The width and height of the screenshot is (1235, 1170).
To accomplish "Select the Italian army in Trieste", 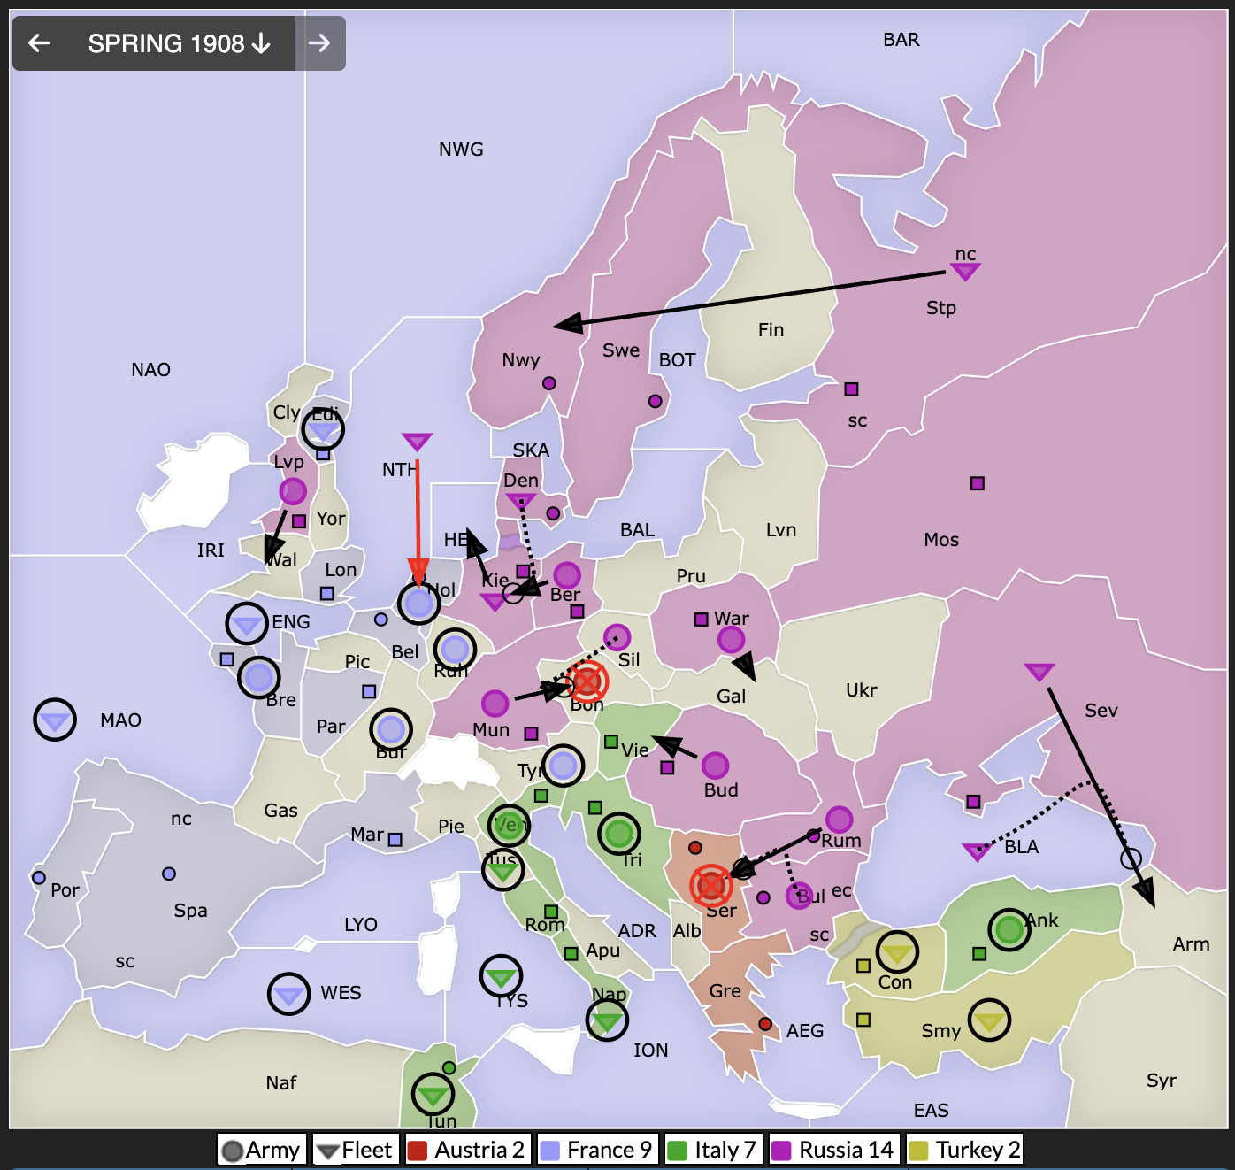I will (619, 834).
